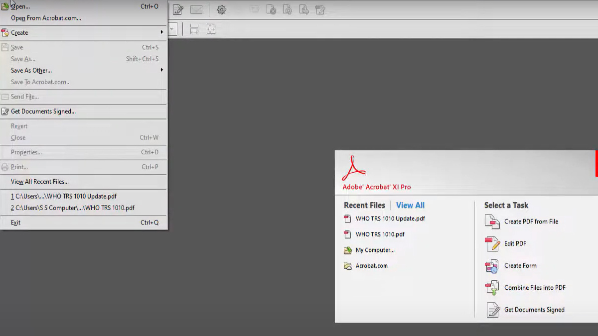Click the My Computer folder icon
598x336 pixels.
click(x=348, y=250)
